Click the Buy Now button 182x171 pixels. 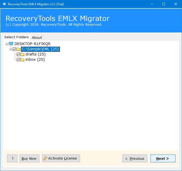click(29, 158)
